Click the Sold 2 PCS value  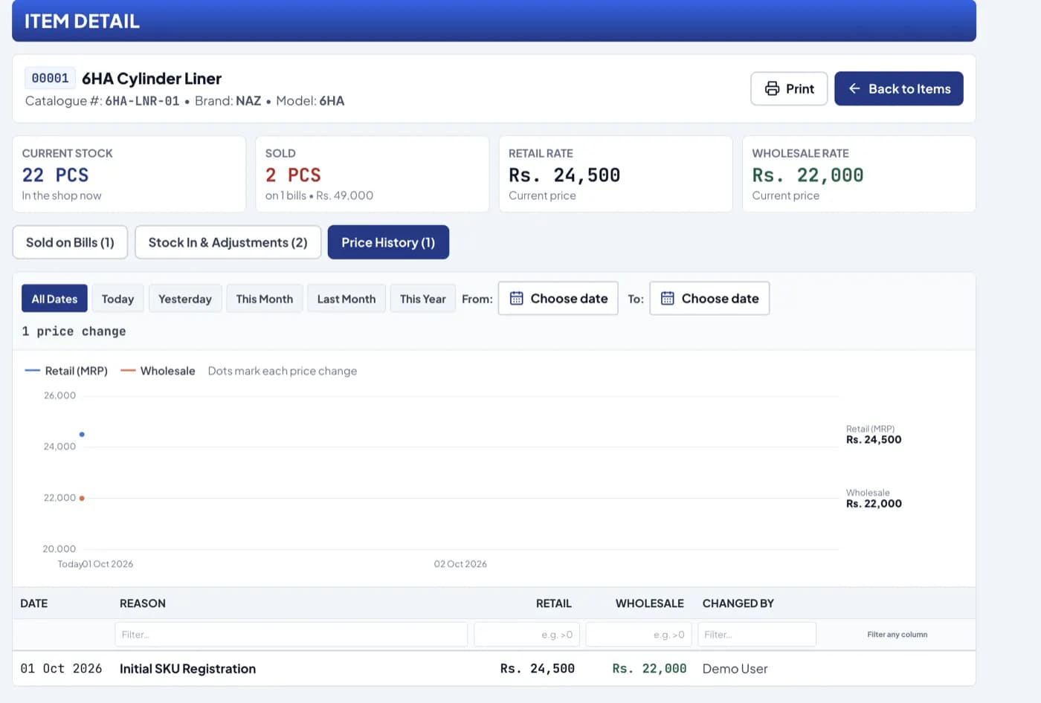click(x=293, y=175)
